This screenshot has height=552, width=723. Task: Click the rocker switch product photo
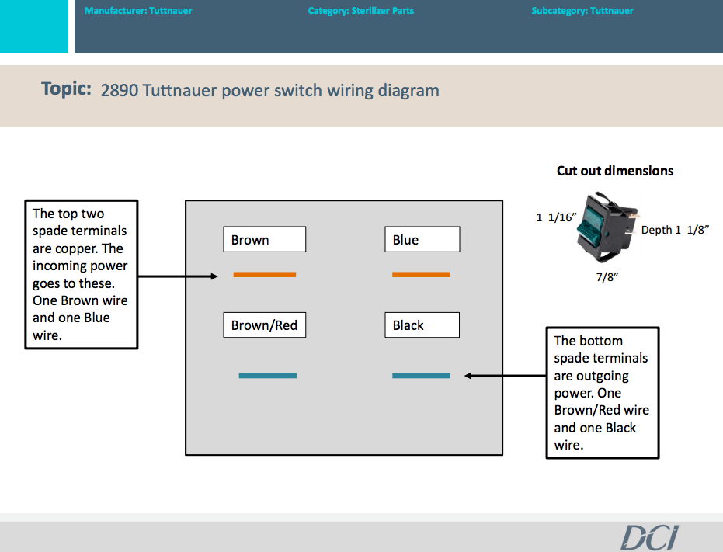pos(608,227)
